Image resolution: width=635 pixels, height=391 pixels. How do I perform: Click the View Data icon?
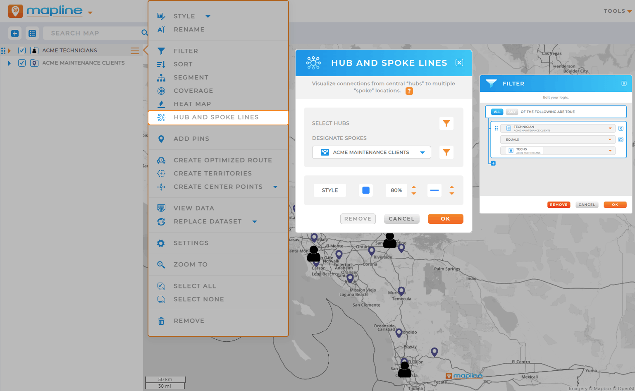click(x=161, y=208)
